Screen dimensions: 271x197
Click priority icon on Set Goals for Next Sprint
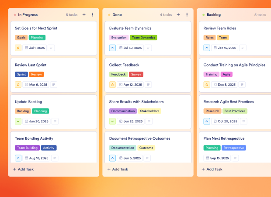18,48
